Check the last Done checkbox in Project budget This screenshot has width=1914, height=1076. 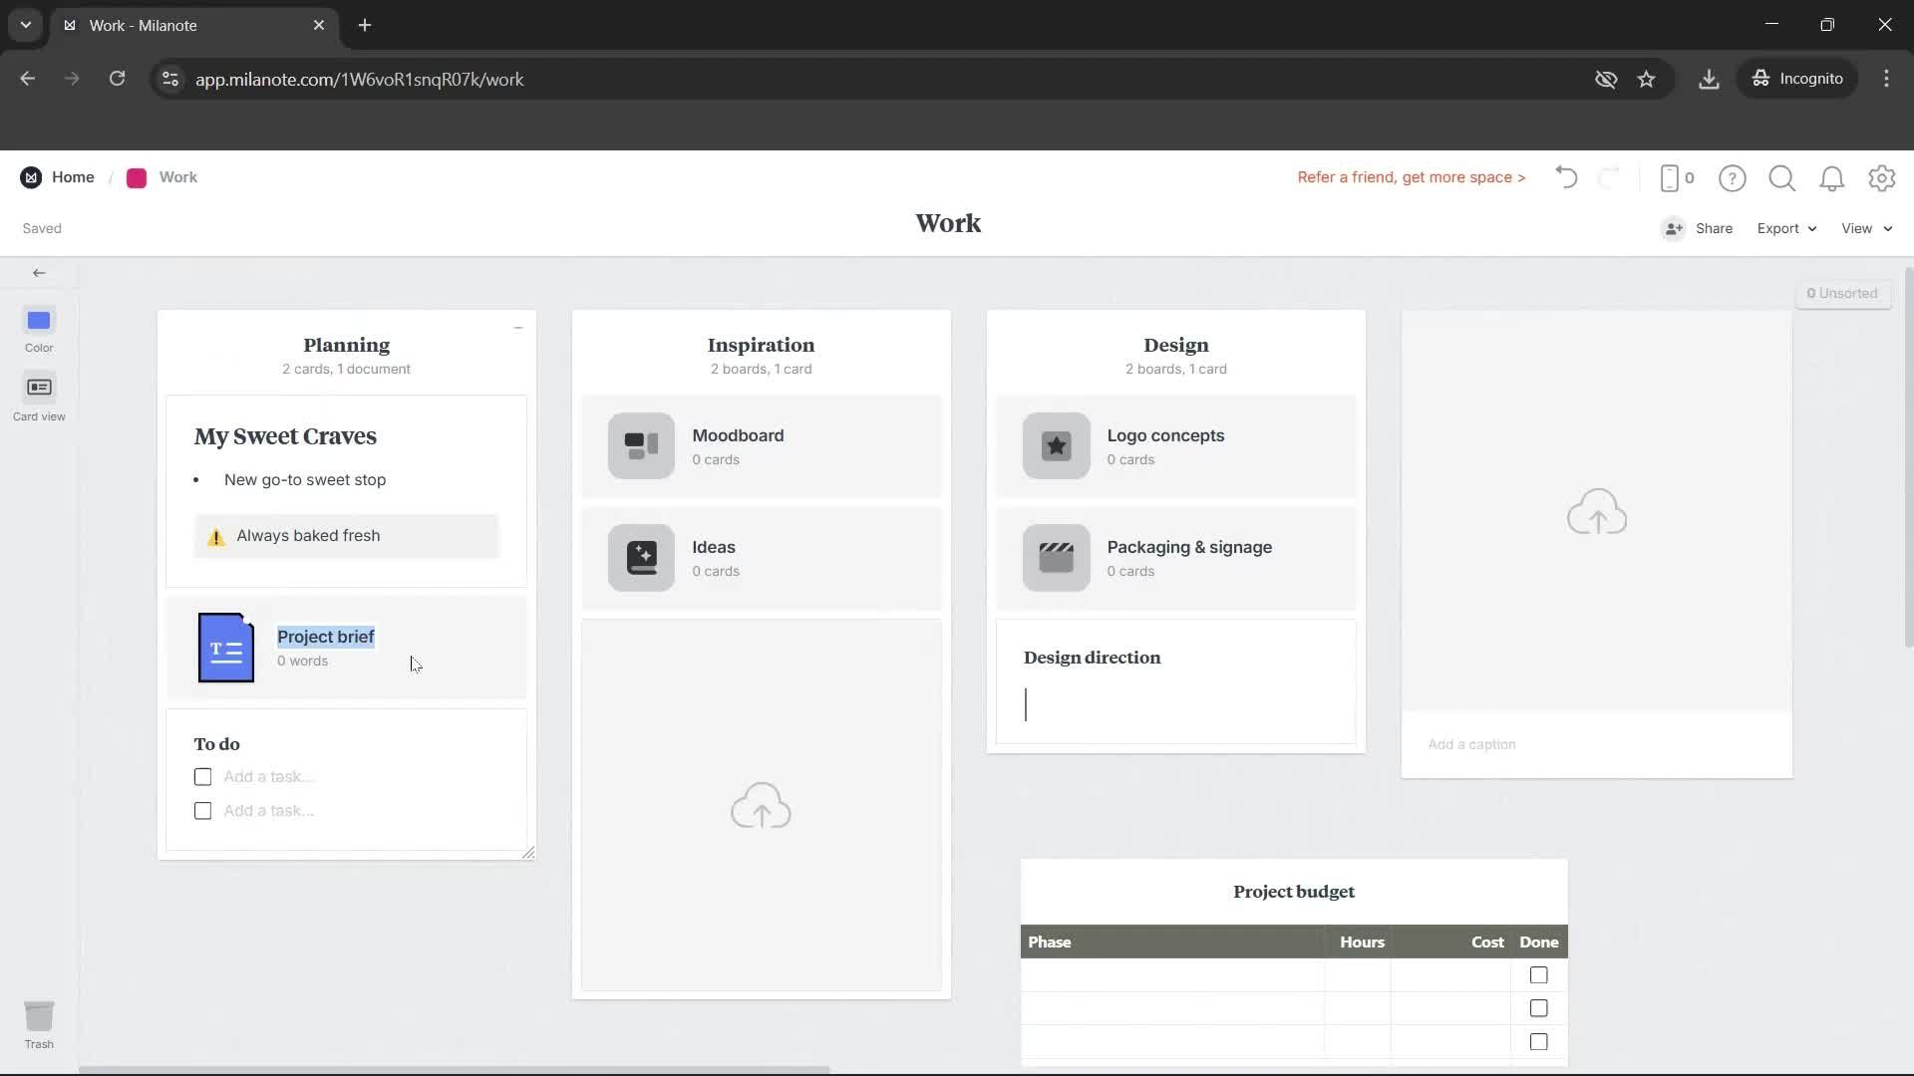1538,1041
